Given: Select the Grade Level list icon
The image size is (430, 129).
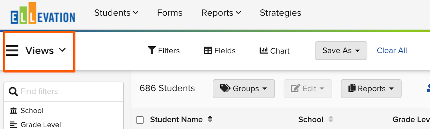Looking at the screenshot, I should click(x=13, y=125).
